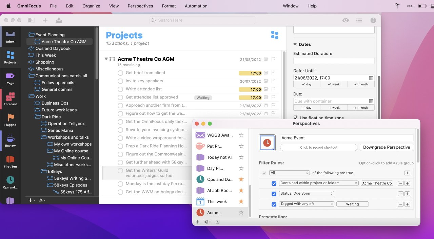Uncheck the Contained within project rule
The height and width of the screenshot is (239, 434).
coord(274,183)
